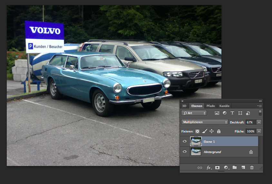272x184 pixels.
Task: Hide the Ebene 1 layer
Action: 185,141
